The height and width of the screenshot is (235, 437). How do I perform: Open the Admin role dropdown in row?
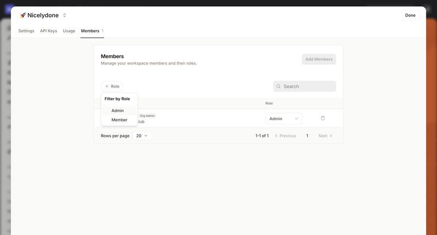point(284,118)
